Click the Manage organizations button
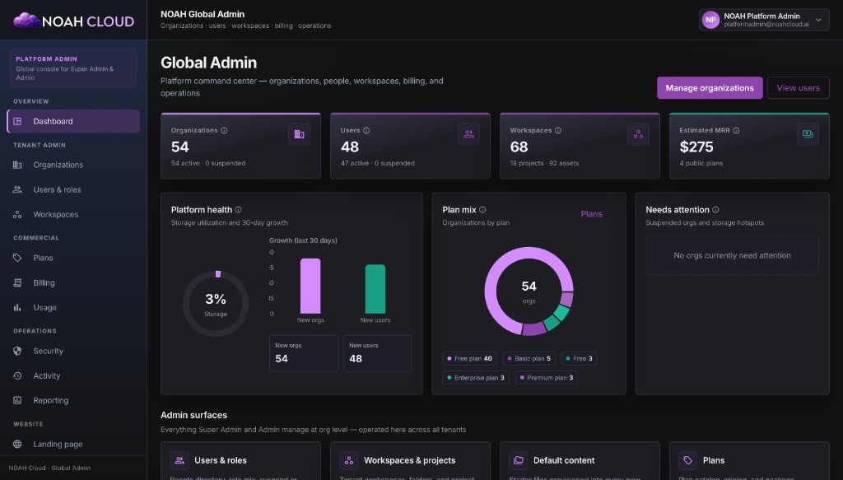The height and width of the screenshot is (480, 843). point(710,87)
